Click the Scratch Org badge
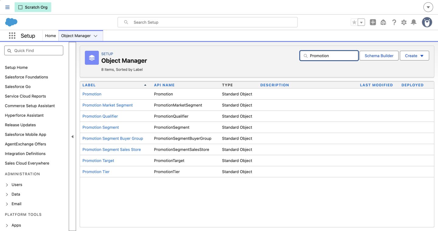Image resolution: width=438 pixels, height=231 pixels. [33, 7]
